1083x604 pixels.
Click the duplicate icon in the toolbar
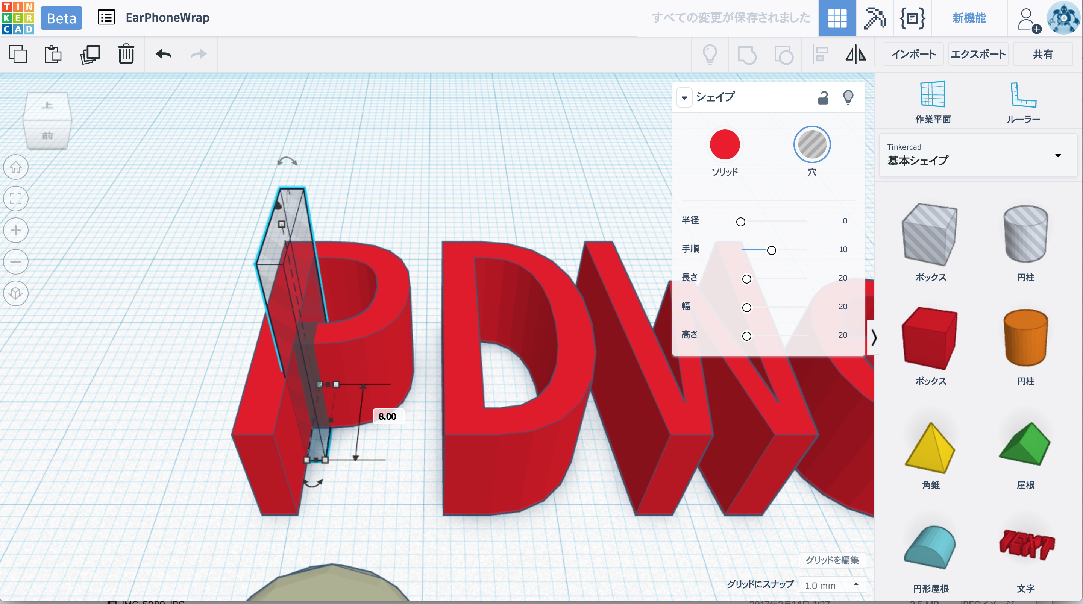(x=90, y=54)
